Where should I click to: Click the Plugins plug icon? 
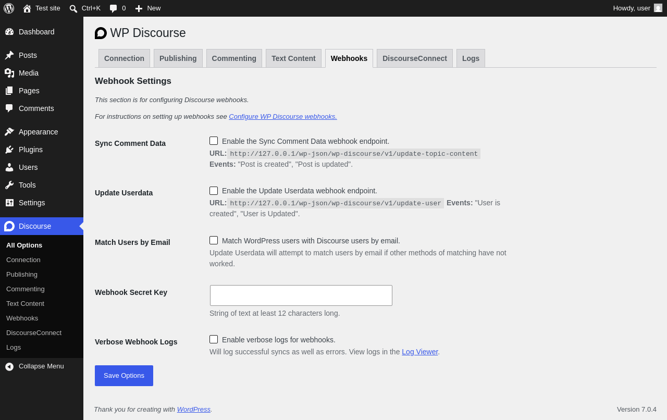click(x=9, y=150)
